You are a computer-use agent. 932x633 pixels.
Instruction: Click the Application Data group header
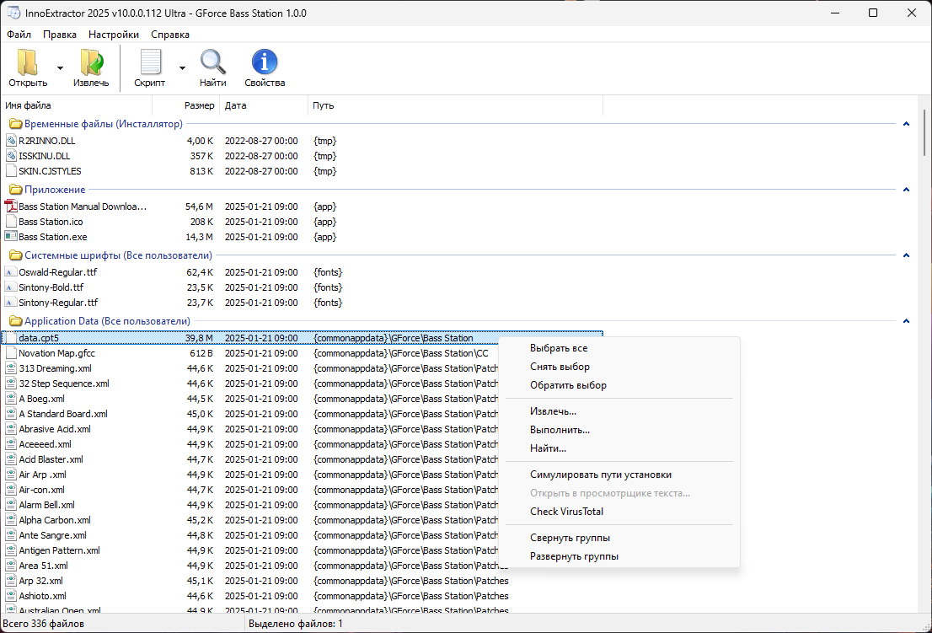107,321
